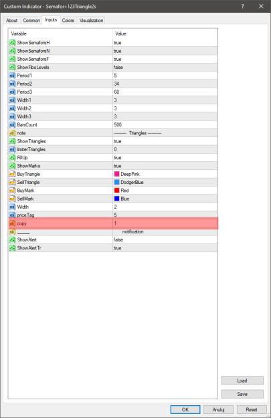Select the ShowMarks true value cell

point(165,166)
